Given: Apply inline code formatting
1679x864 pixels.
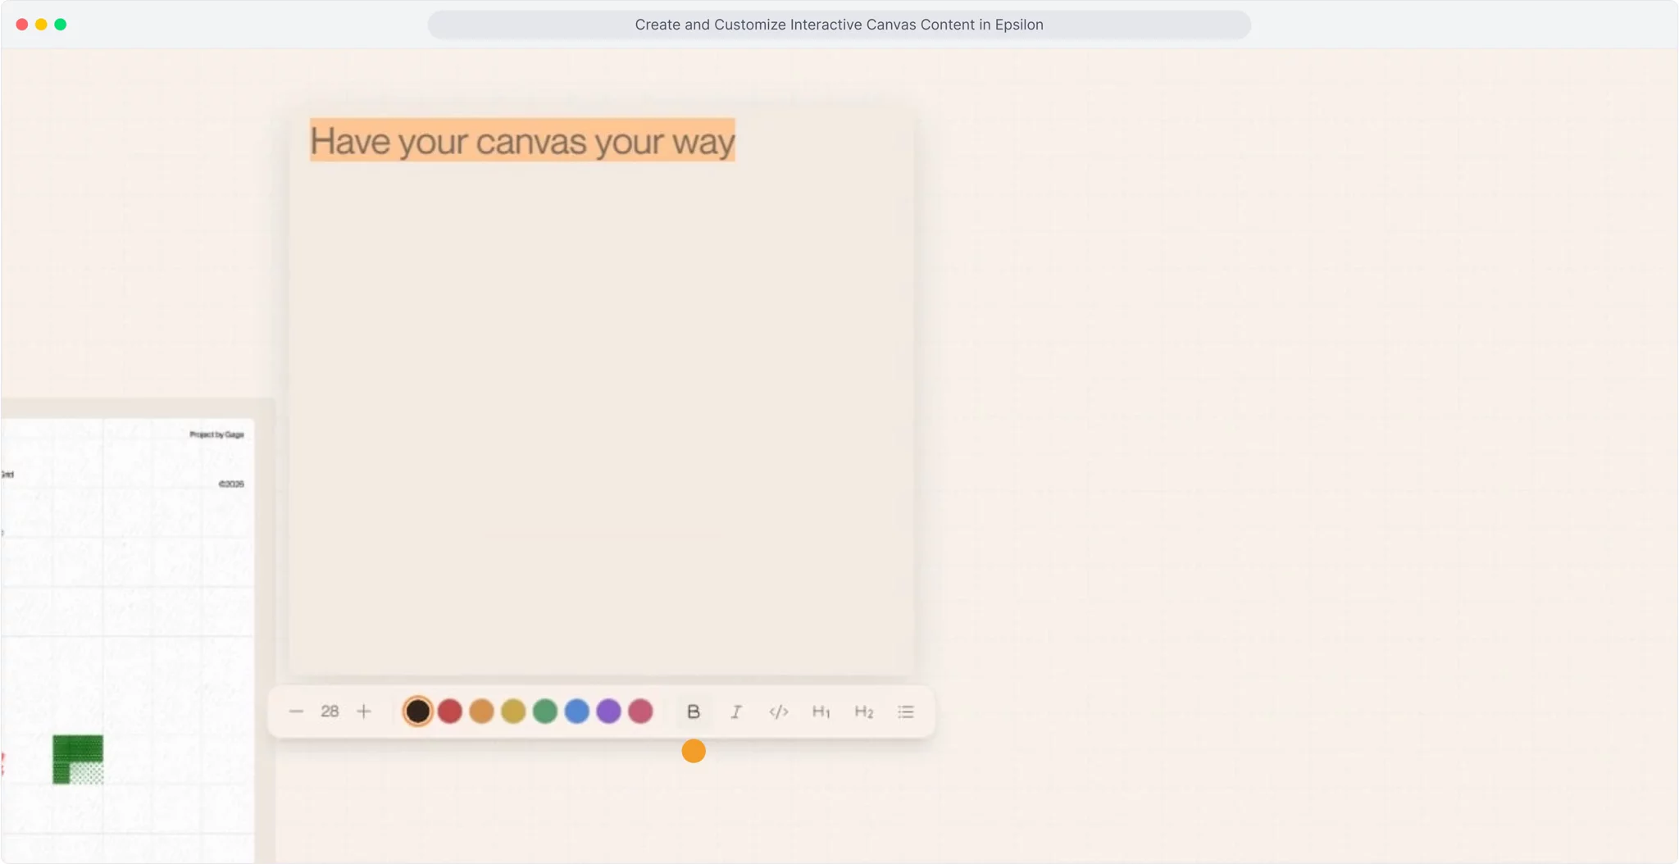Looking at the screenshot, I should point(779,712).
